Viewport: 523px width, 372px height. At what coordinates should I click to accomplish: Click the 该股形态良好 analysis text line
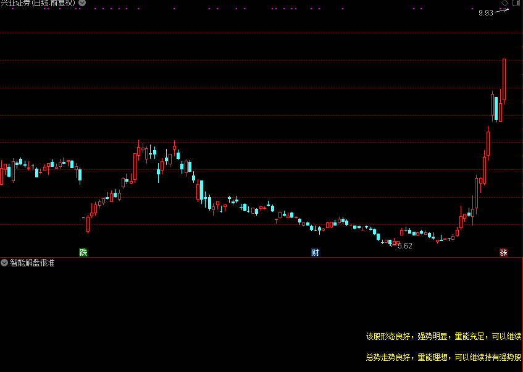coord(444,336)
